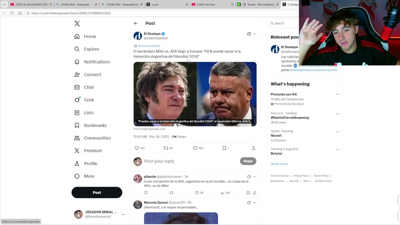Click Show more under What's happening
The height and width of the screenshot is (225, 400).
[279, 164]
